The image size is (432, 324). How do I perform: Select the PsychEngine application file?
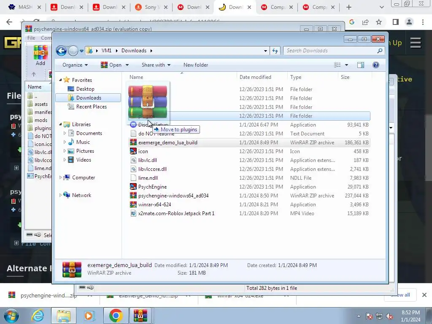pos(152,187)
